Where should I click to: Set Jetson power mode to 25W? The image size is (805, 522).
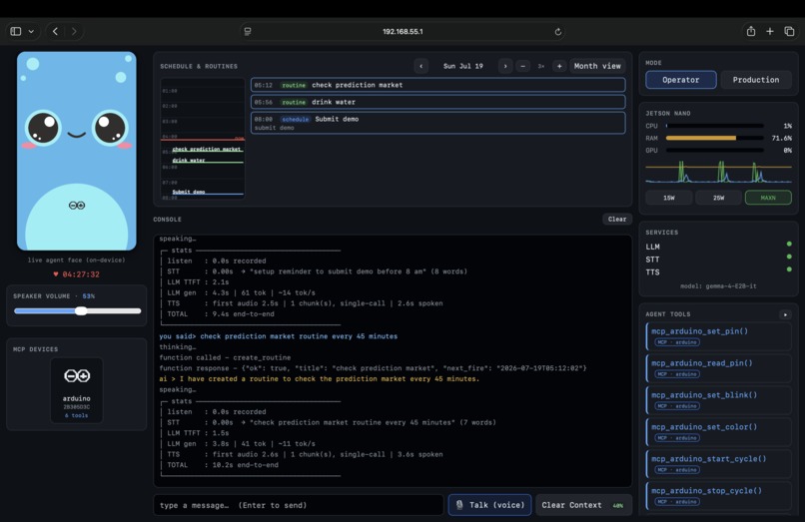(x=718, y=198)
